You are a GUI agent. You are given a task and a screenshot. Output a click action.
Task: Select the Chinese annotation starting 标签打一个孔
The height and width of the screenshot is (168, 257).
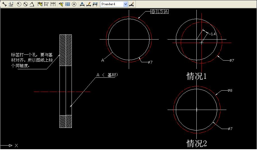32,60
